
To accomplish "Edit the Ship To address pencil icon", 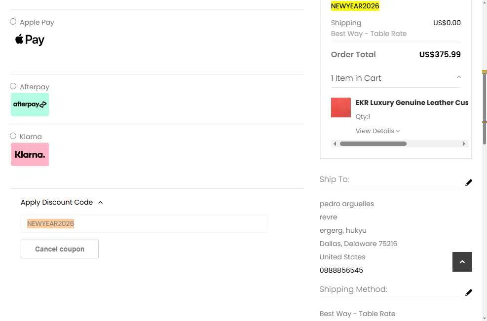I will coord(468,182).
